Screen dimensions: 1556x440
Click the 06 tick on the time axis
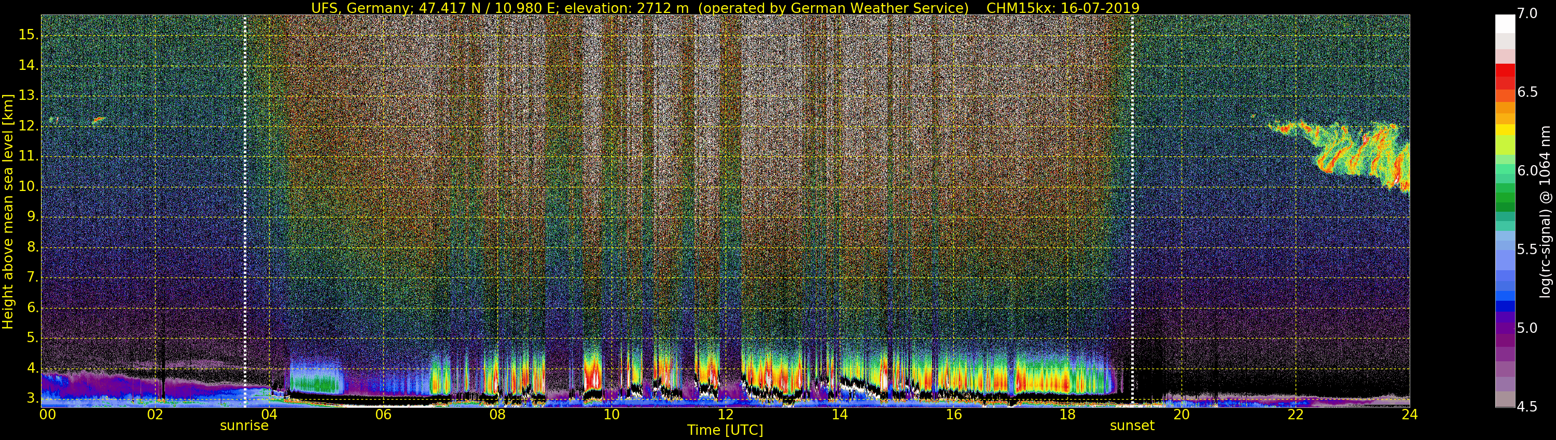coord(383,415)
